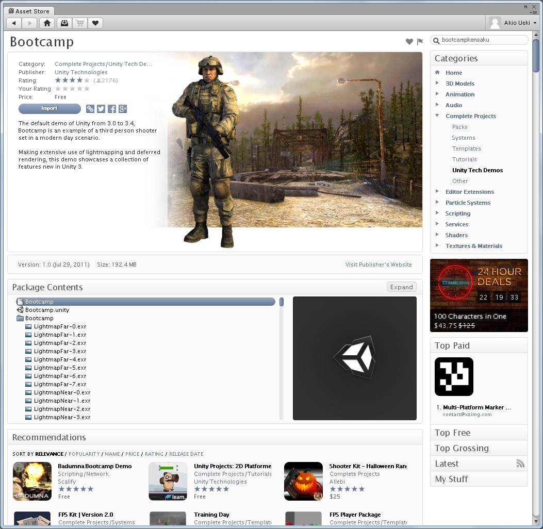
Task: Rate Bootcamp using Your Rating stars
Action: click(72, 89)
